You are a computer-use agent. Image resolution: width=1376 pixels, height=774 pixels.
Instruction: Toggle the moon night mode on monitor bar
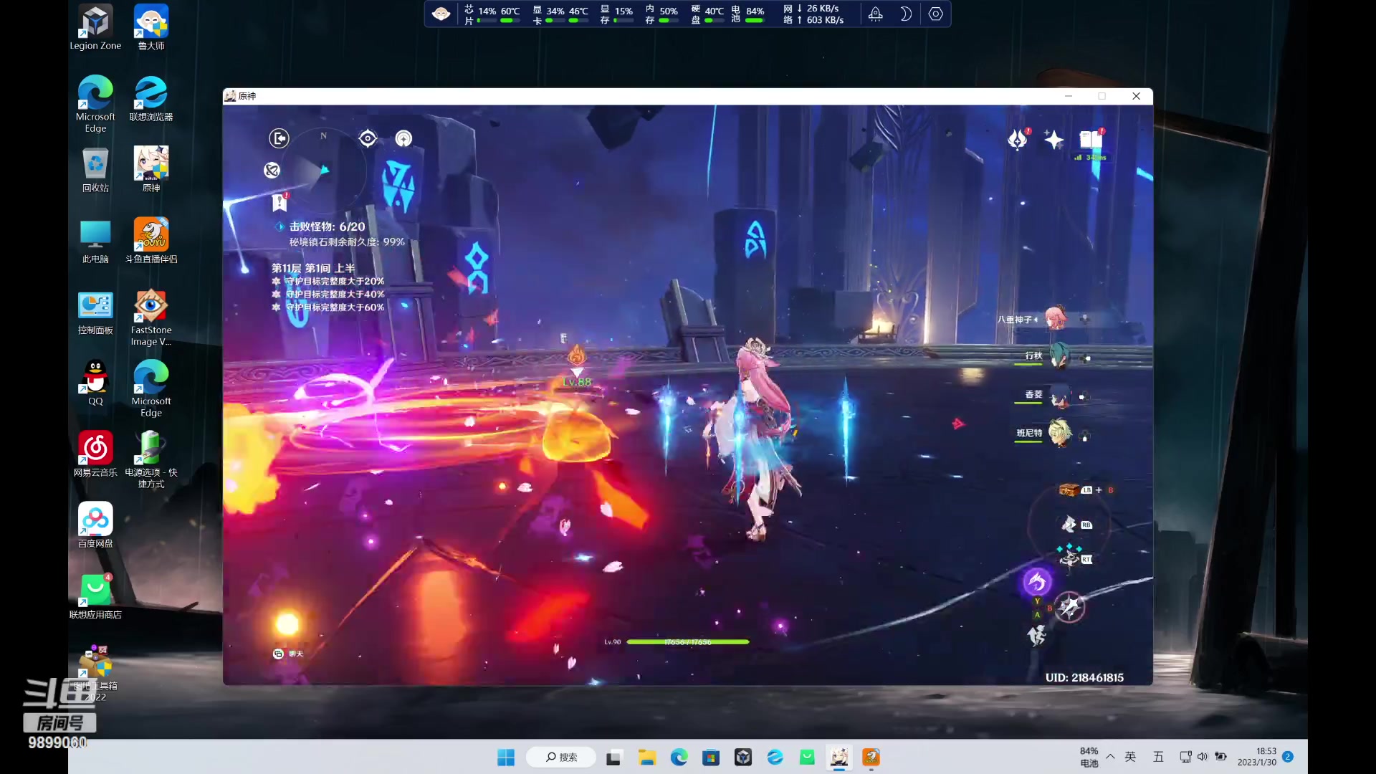[x=905, y=14]
